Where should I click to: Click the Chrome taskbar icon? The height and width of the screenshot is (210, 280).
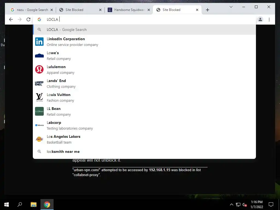pos(47,205)
